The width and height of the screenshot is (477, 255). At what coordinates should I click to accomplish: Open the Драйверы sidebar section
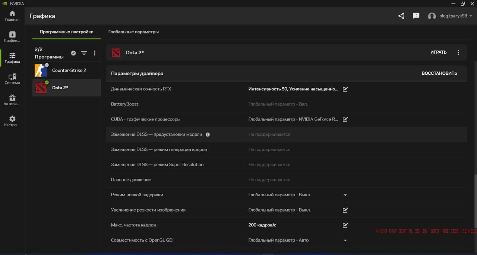[x=12, y=37]
